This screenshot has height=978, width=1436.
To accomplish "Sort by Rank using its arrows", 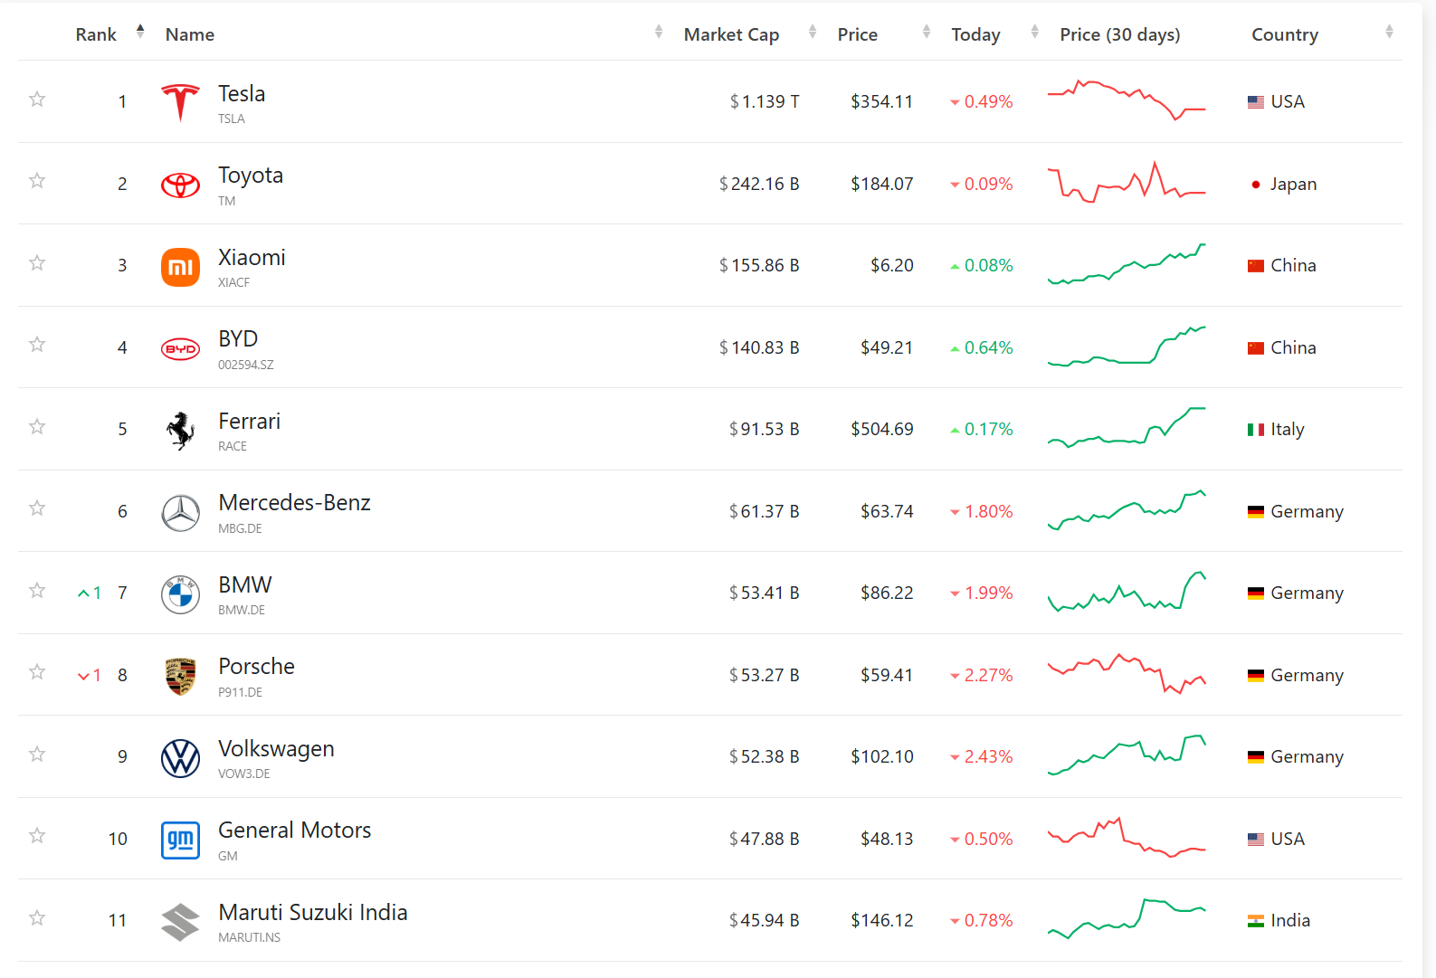I will pos(140,31).
